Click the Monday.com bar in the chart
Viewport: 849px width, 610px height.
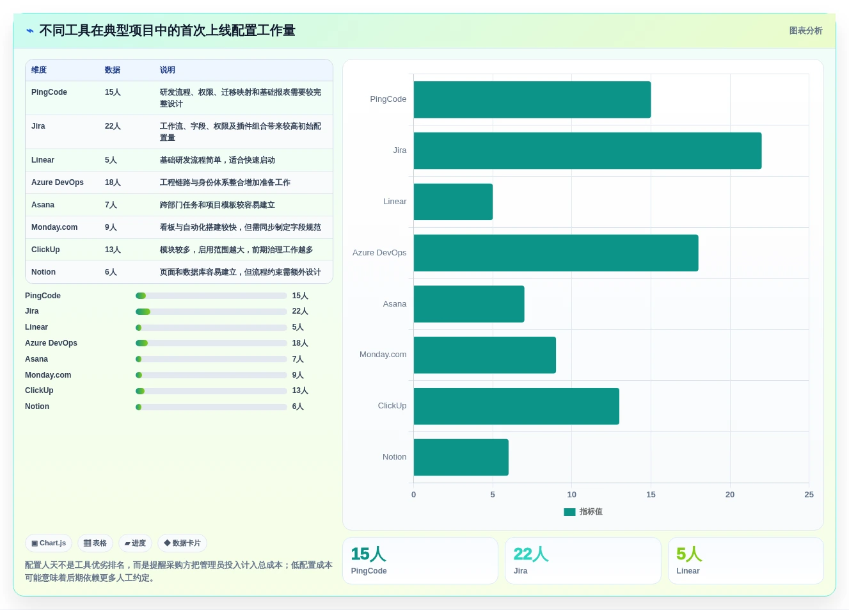(485, 355)
